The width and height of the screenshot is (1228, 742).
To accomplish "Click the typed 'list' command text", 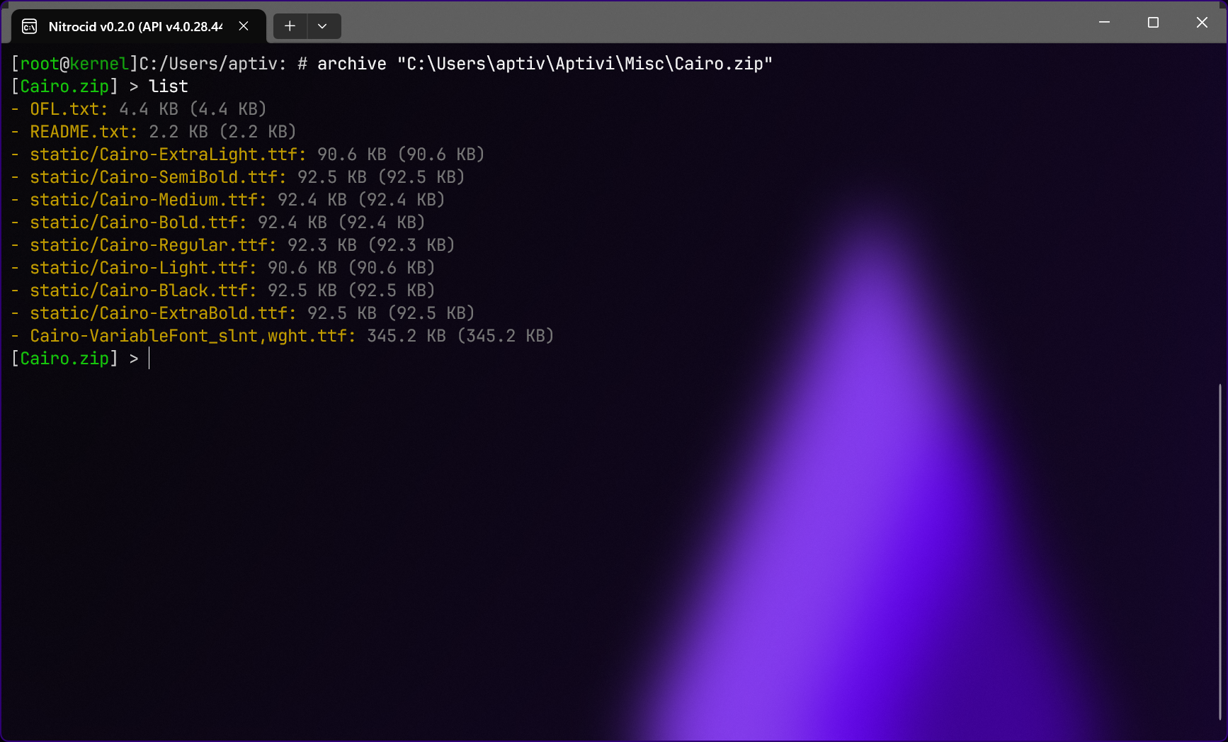I will (169, 86).
